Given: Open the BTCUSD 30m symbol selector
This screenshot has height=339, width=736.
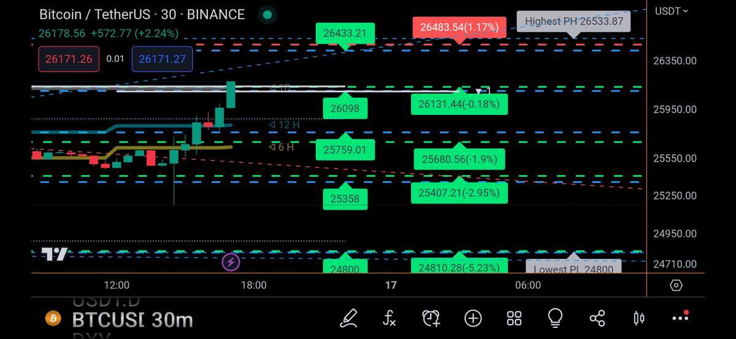Looking at the screenshot, I should 132,319.
